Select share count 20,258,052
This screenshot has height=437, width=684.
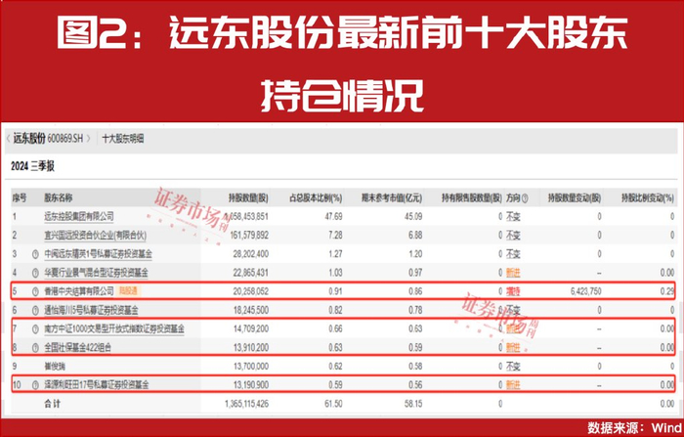[251, 291]
